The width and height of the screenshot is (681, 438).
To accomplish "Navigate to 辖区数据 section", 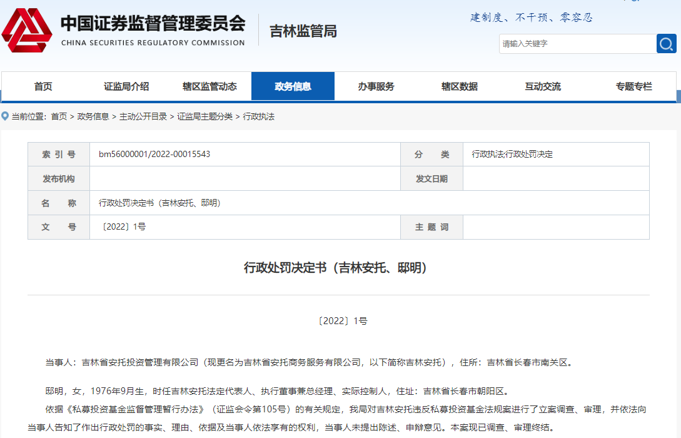I will click(x=459, y=87).
